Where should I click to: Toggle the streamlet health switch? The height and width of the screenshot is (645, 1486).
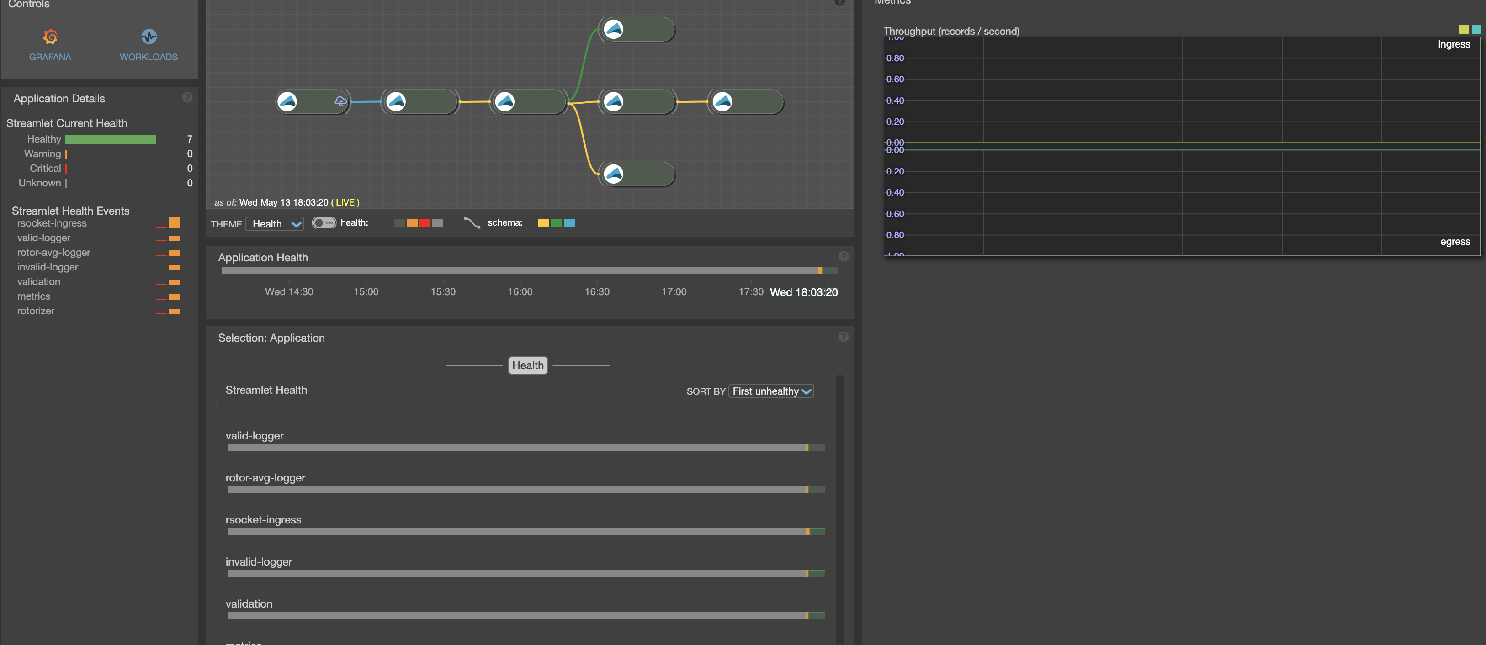point(324,223)
